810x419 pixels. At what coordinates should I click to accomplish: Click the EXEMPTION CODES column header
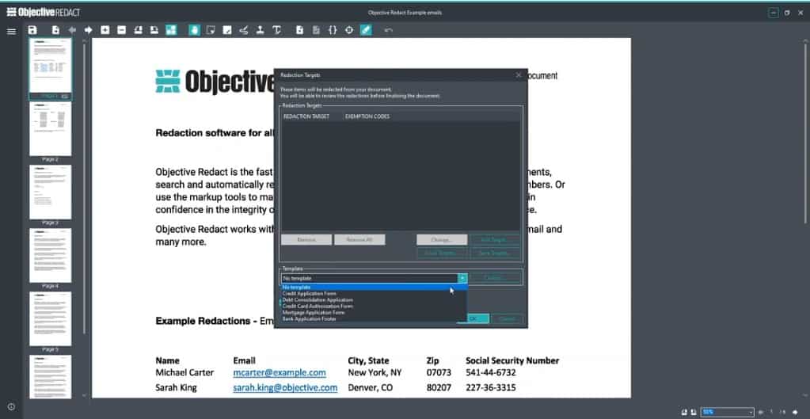coord(367,116)
